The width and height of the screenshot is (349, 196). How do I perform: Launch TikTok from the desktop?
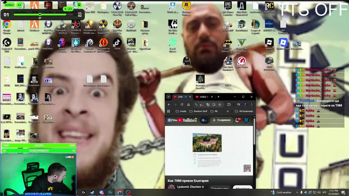click(117, 44)
